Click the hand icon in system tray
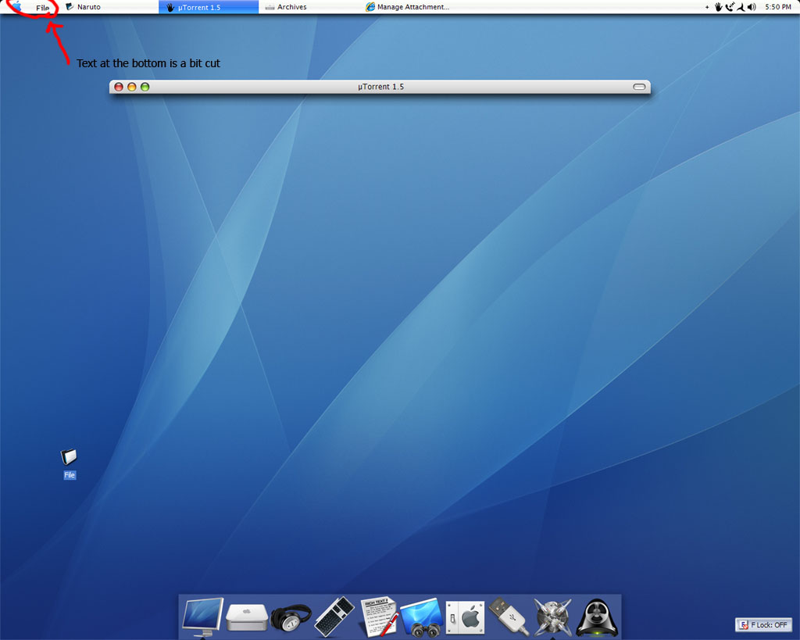Image resolution: width=800 pixels, height=640 pixels. [719, 7]
